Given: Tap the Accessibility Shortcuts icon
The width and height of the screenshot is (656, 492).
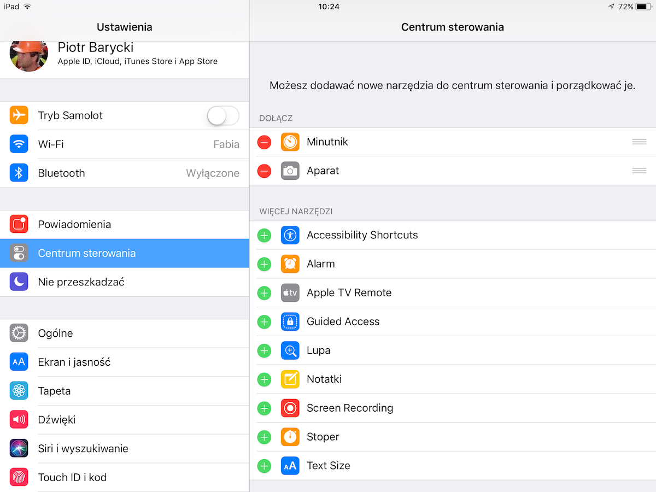Looking at the screenshot, I should click(290, 235).
